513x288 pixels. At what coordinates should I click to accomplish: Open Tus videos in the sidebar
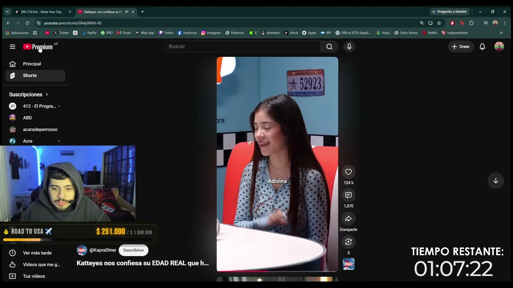[35, 276]
